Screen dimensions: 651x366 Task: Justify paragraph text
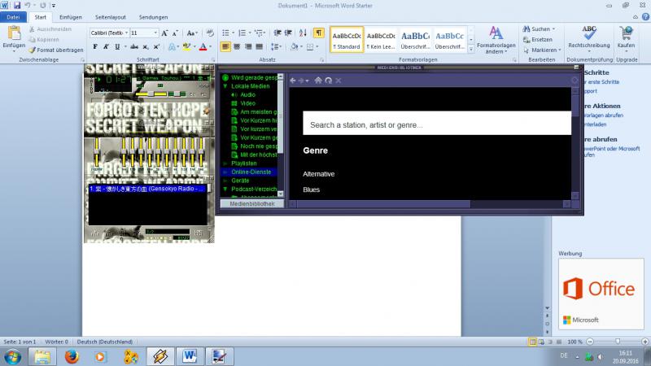[259, 47]
